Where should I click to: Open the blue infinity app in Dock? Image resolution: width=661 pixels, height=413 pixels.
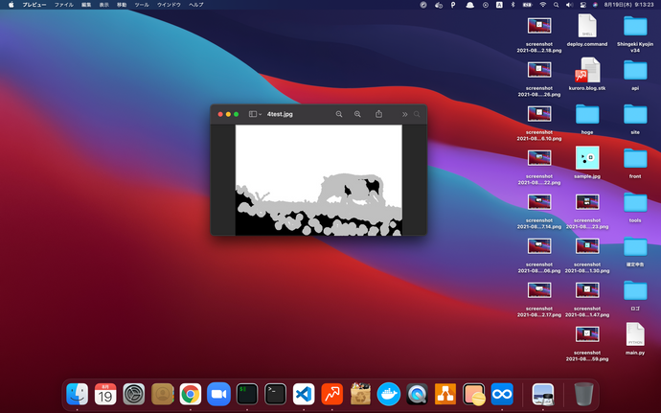pos(502,394)
